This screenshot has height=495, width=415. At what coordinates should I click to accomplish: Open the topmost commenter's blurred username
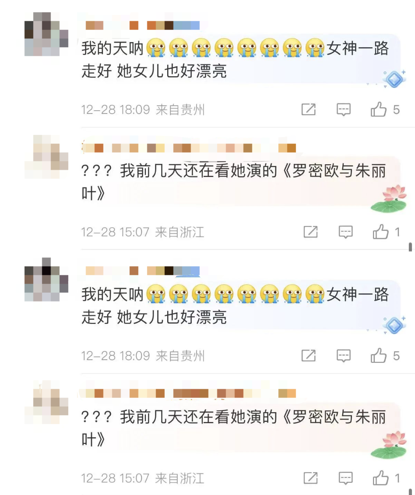143,25
